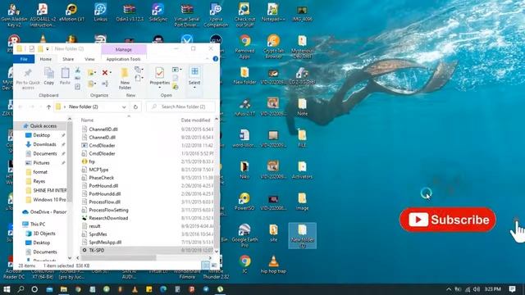Select 3D Objects under This PC

(x=44, y=234)
